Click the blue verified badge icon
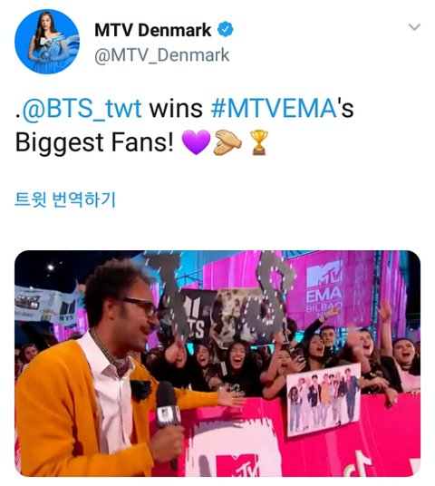Viewport: 435px width, 486px height. [x=226, y=29]
